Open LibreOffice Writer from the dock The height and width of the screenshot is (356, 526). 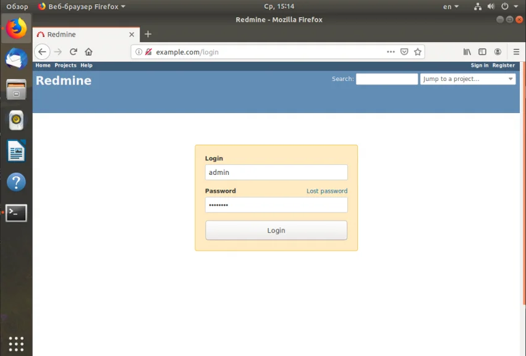16,151
